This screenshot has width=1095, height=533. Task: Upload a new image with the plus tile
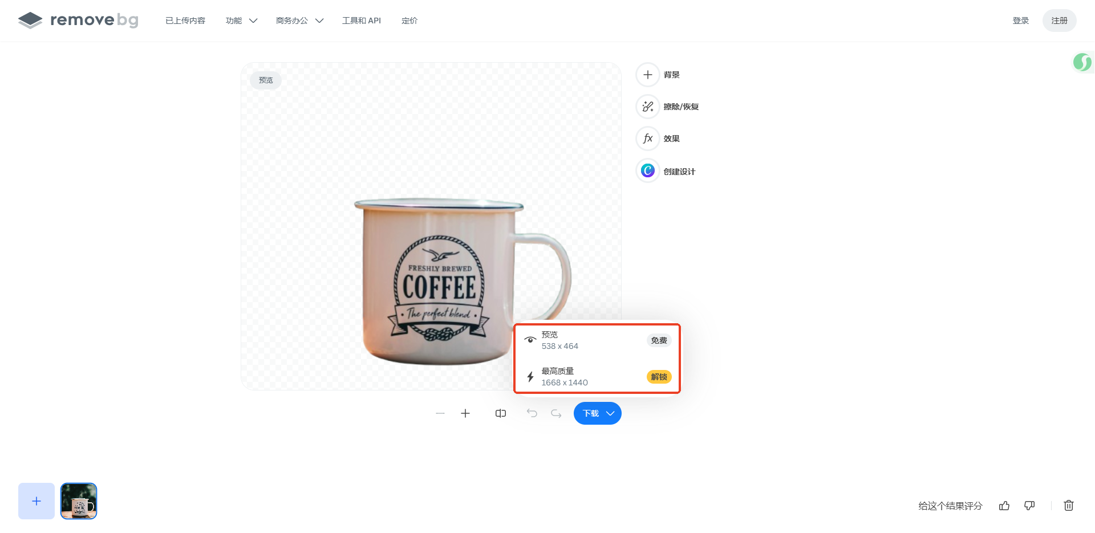click(36, 501)
